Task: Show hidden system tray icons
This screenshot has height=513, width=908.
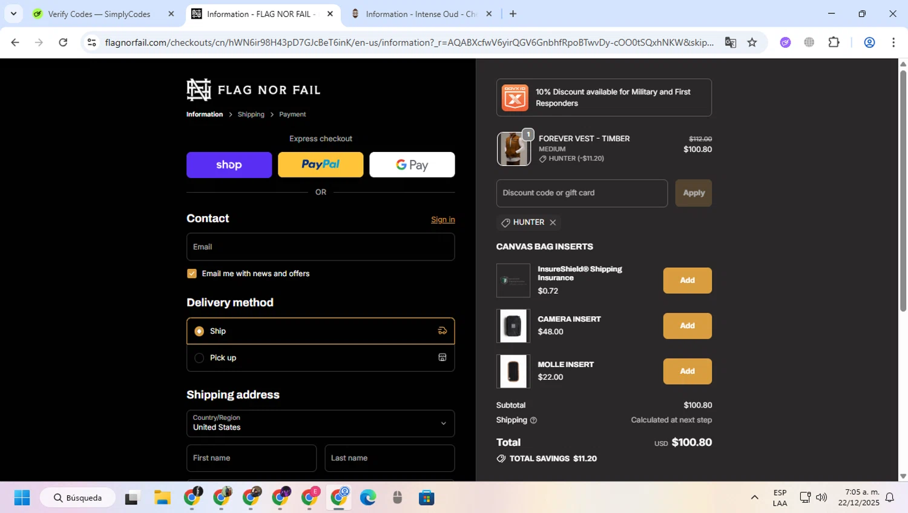Action: point(754,498)
